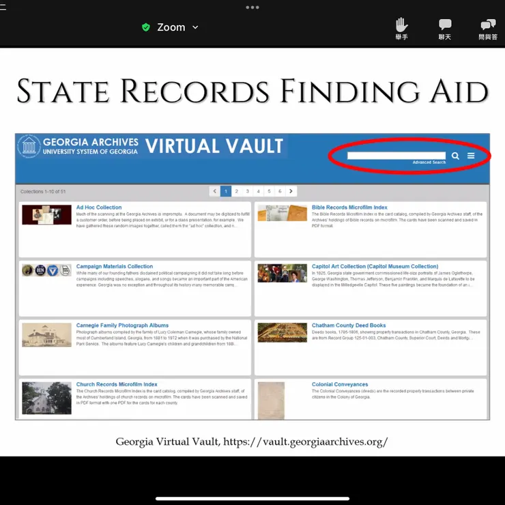Viewport: 505px width, 505px height.
Task: Open Carnegie Family Photograph Albums link
Action: pyautogui.click(x=122, y=326)
